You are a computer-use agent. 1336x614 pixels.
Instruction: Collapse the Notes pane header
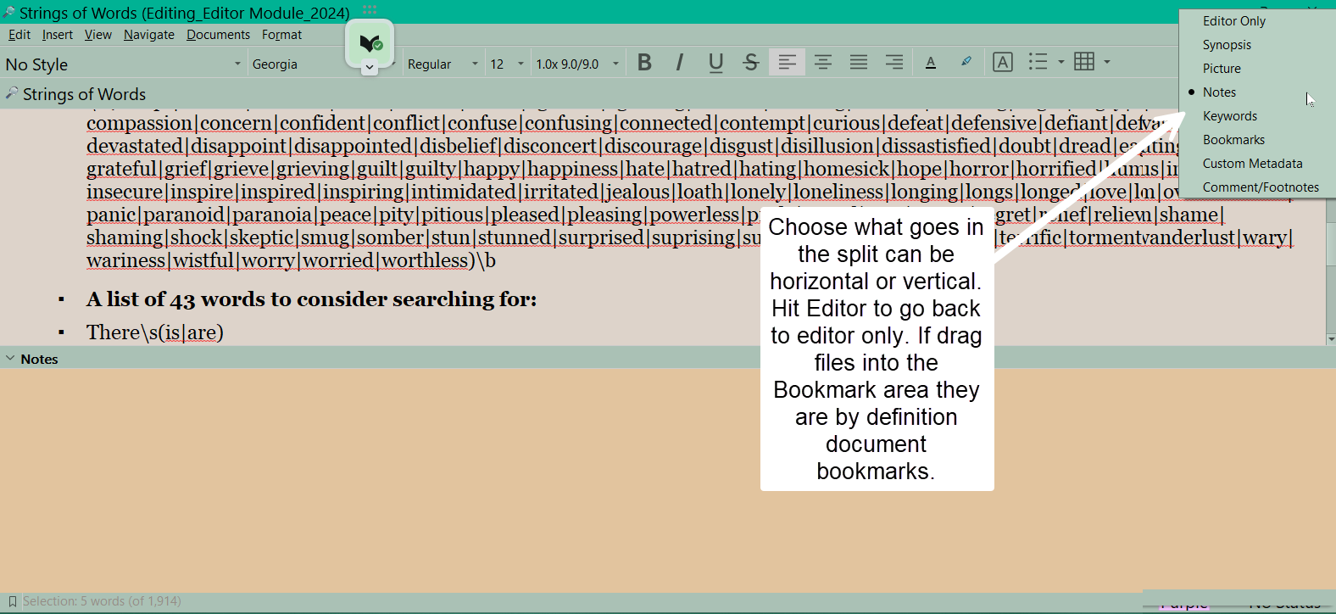tap(10, 359)
